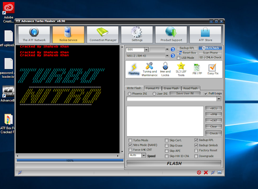Image resolution: width=258 pixels, height=189 pixels.
Task: Select ATF Box Cracked archive on desktop
Action: point(7,124)
